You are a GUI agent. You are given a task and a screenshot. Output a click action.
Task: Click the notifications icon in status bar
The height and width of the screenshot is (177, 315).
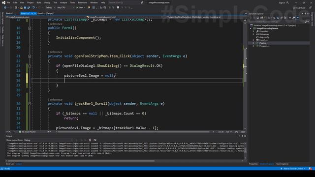[311, 169]
